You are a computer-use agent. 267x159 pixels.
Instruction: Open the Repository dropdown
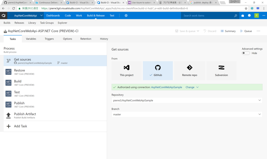point(187,100)
